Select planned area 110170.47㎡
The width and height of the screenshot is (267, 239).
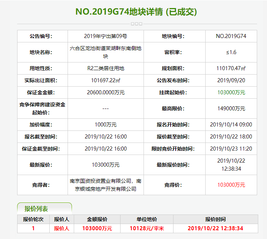pyautogui.click(x=231, y=68)
